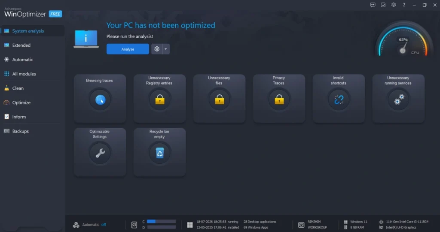Expand the dropdown arrow next to the gear button
Image resolution: width=440 pixels, height=232 pixels.
click(x=166, y=49)
